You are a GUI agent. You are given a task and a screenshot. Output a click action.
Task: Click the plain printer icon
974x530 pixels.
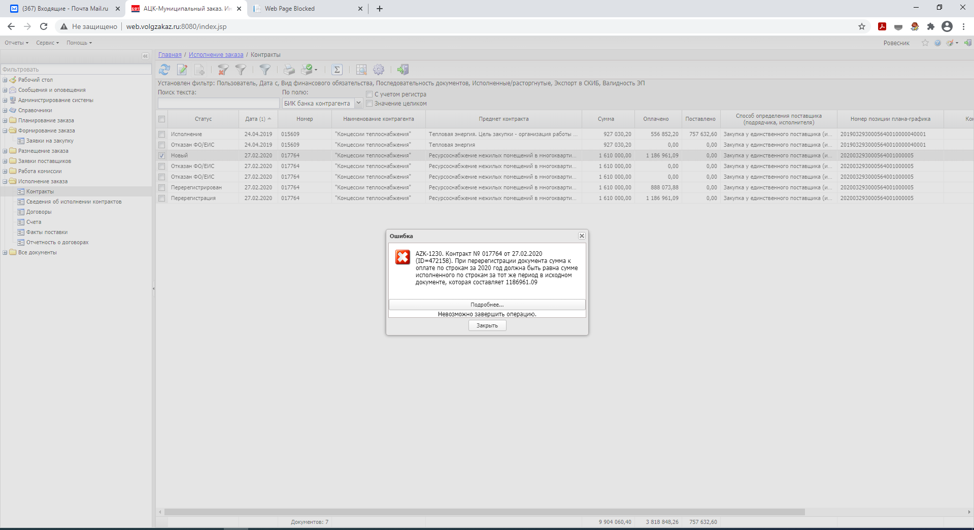coord(289,70)
